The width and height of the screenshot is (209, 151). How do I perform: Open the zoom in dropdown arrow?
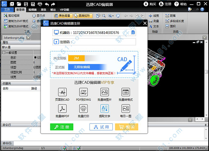[113, 16]
